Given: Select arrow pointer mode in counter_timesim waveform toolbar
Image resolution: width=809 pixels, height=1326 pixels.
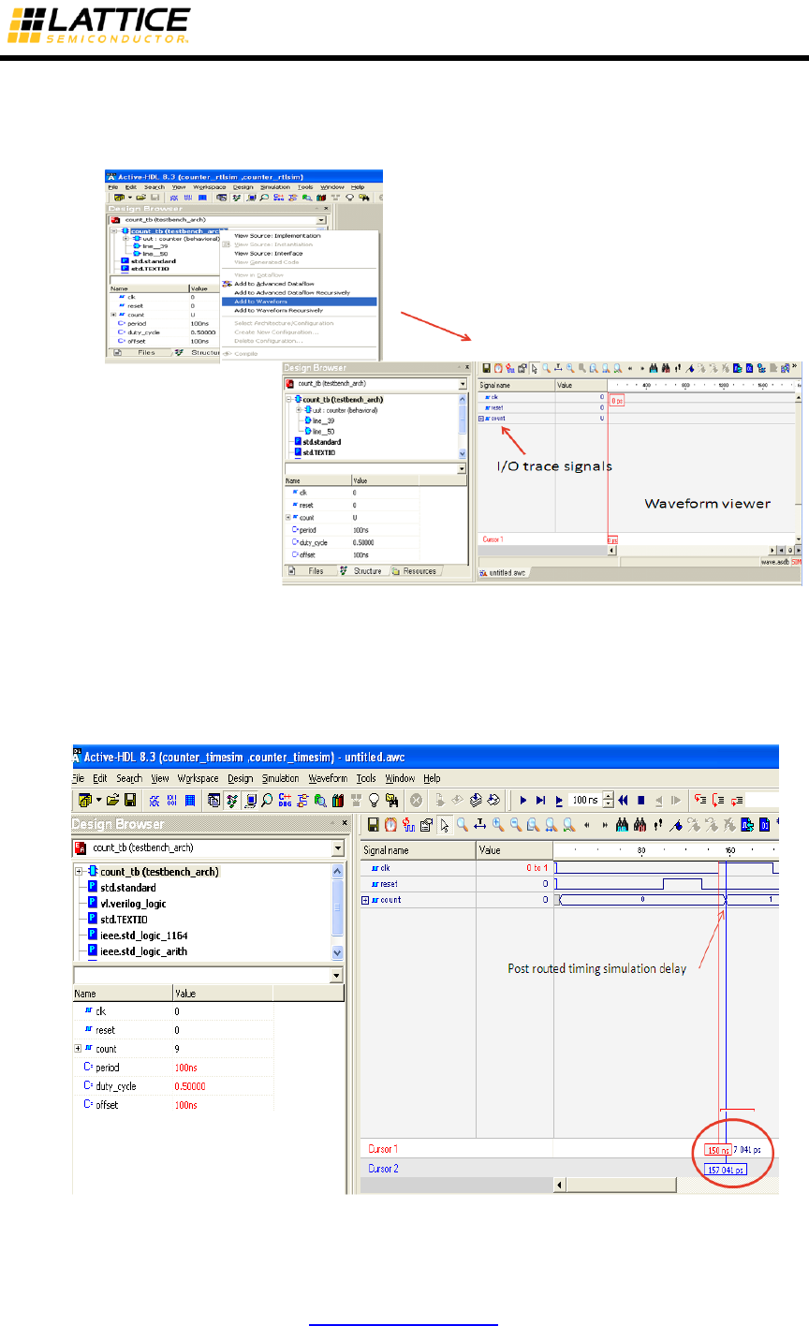Looking at the screenshot, I should (x=444, y=825).
